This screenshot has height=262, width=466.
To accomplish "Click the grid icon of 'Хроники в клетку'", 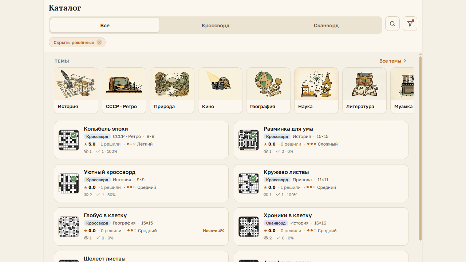I will [x=249, y=227].
